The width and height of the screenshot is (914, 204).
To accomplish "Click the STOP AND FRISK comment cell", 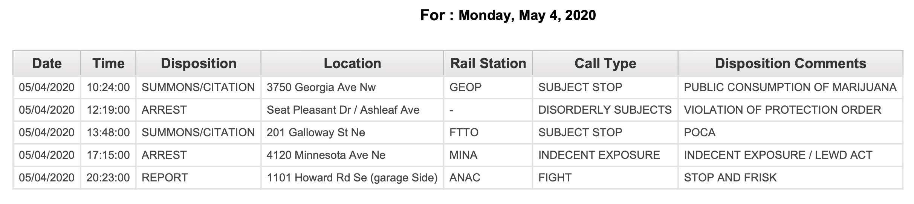I will pyautogui.click(x=790, y=178).
